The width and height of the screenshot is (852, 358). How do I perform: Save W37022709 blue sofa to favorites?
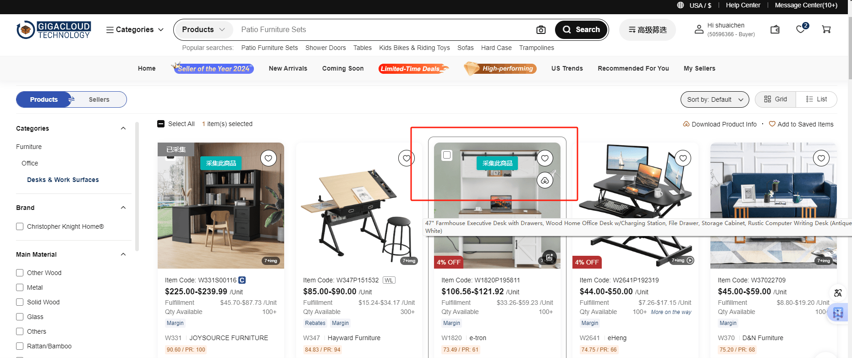pyautogui.click(x=821, y=158)
